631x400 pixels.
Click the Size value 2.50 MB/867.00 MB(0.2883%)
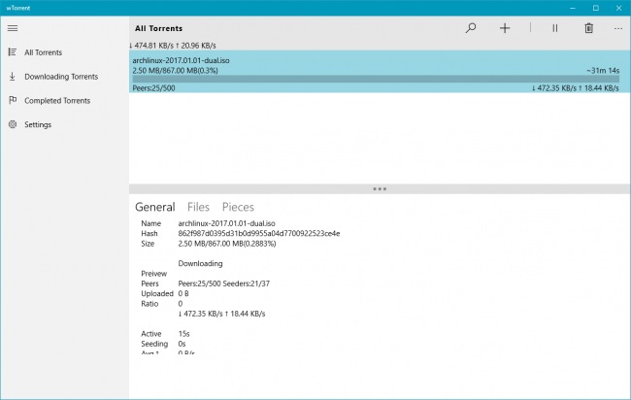227,244
